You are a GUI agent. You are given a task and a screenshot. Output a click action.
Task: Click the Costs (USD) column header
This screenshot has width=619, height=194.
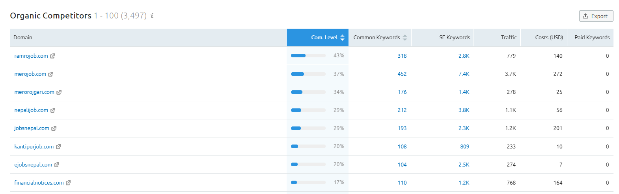pyautogui.click(x=549, y=38)
